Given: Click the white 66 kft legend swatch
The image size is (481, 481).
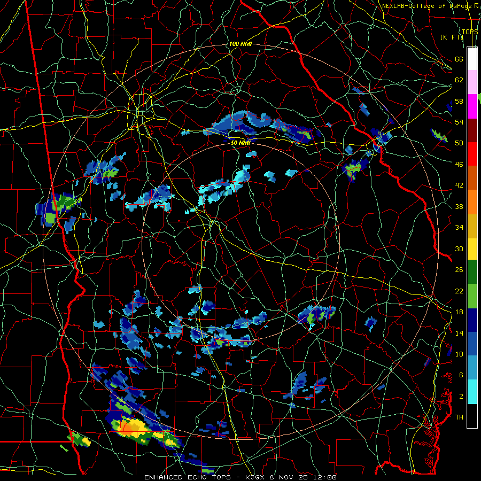Looking at the screenshot, I should tap(472, 59).
